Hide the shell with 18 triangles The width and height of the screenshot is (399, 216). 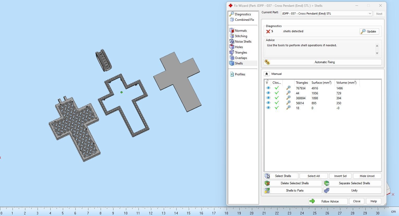(268, 108)
